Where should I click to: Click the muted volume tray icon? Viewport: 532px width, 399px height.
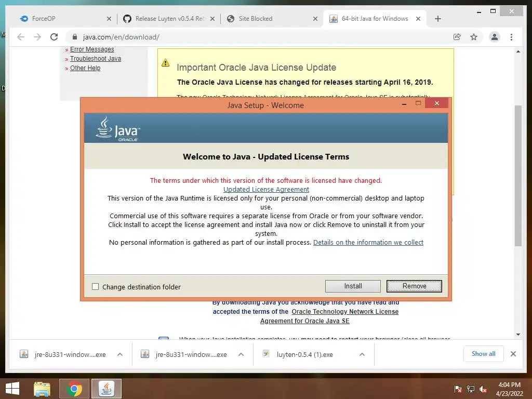[x=483, y=389]
